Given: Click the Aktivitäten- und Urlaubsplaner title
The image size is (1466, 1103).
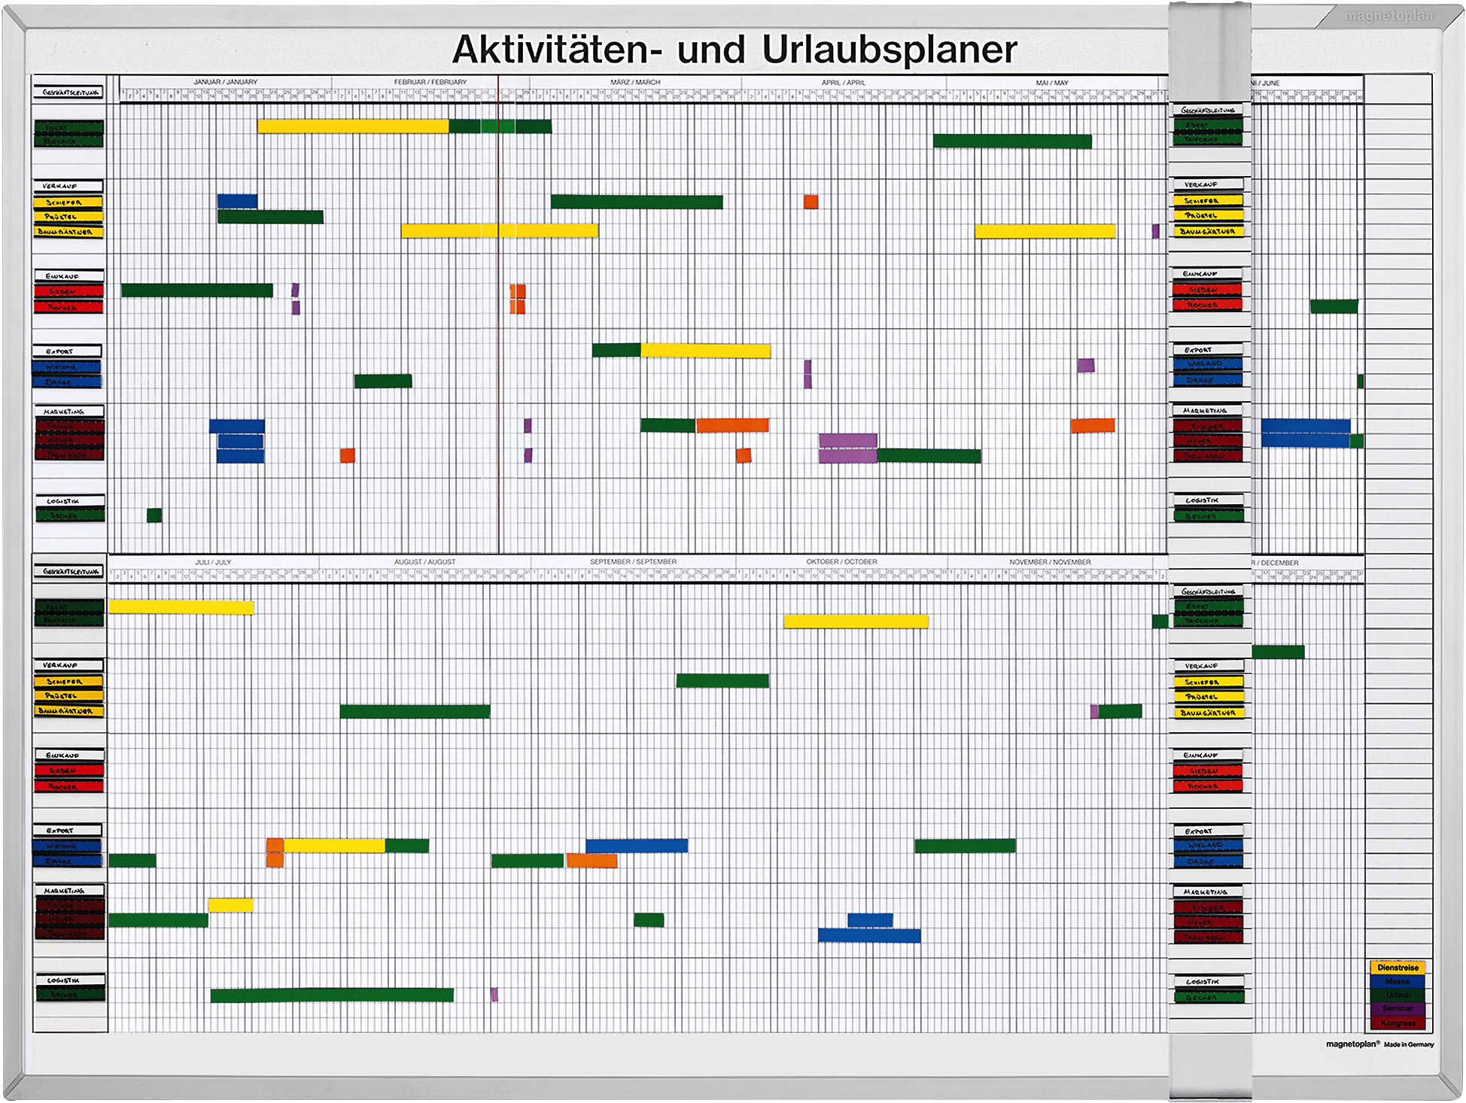Looking at the screenshot, I should coord(734,50).
